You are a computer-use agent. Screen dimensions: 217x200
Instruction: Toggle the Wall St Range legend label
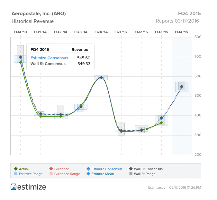pos(145,174)
